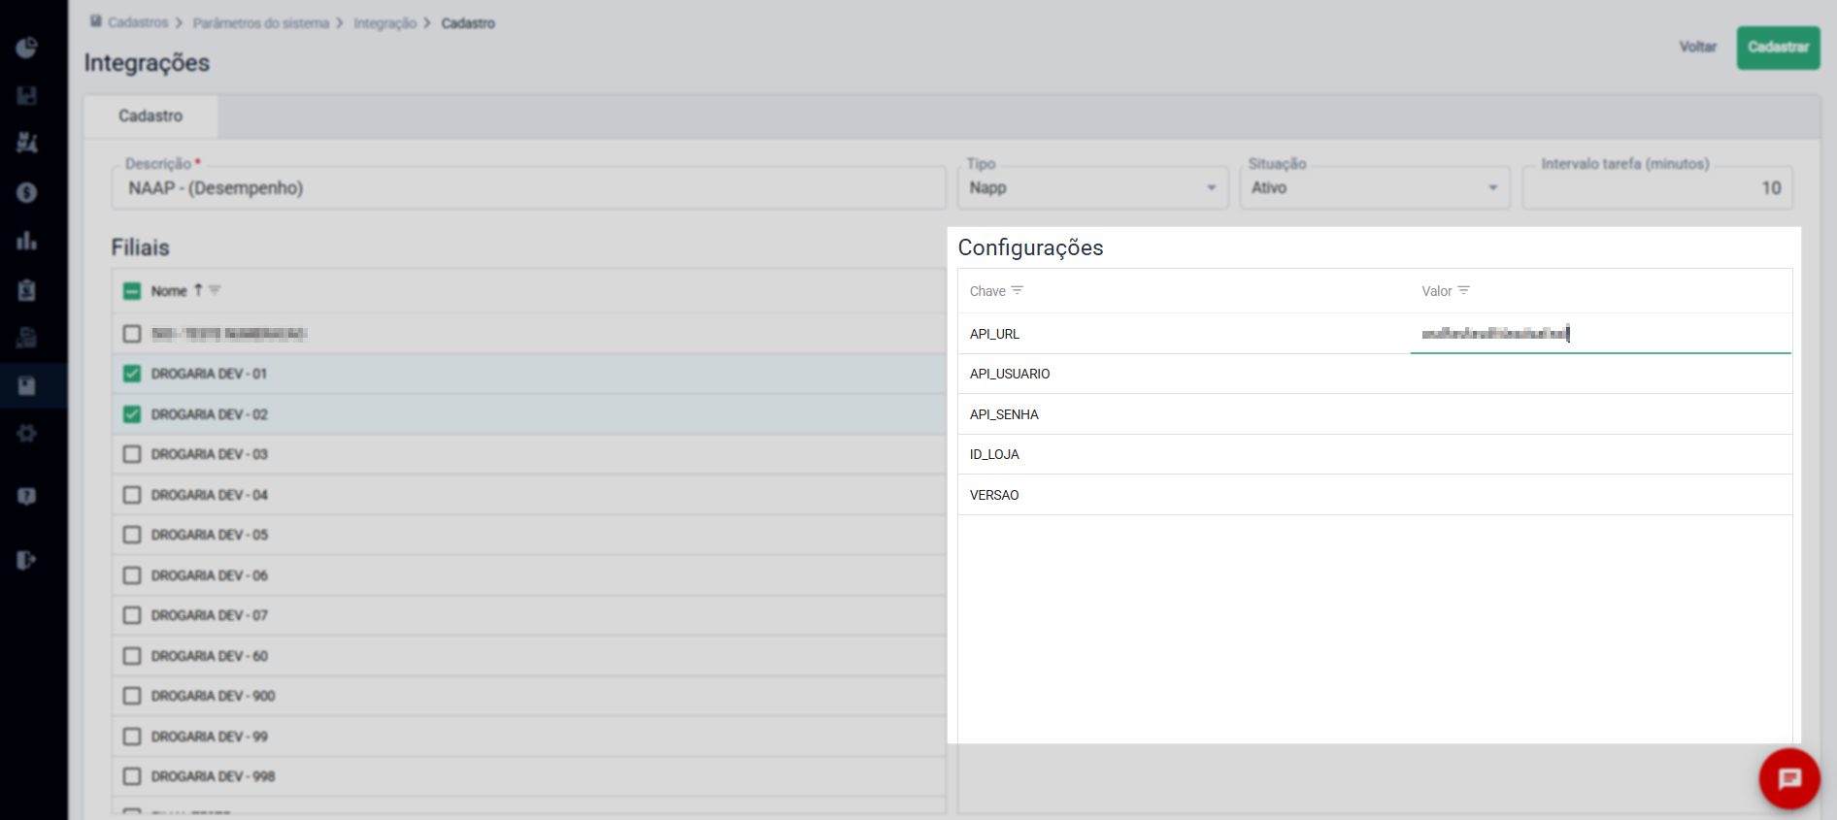Filter the Valor column
The width and height of the screenshot is (1837, 820).
1464,290
